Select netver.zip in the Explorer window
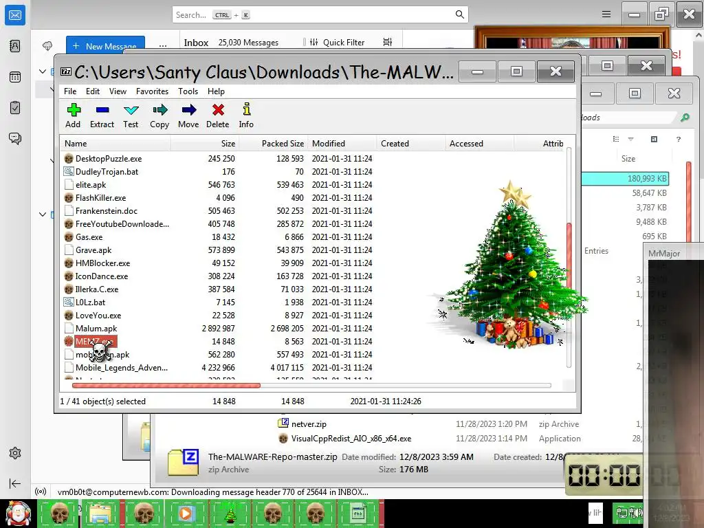Image resolution: width=704 pixels, height=528 pixels. pos(302,423)
